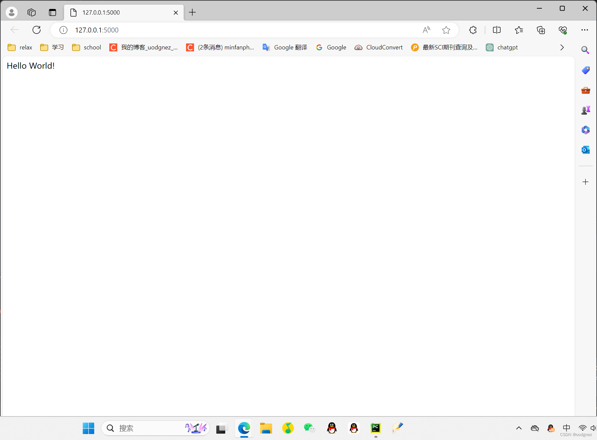
Task: Open 最新SCI期刊查询 bookmark
Action: 444,47
